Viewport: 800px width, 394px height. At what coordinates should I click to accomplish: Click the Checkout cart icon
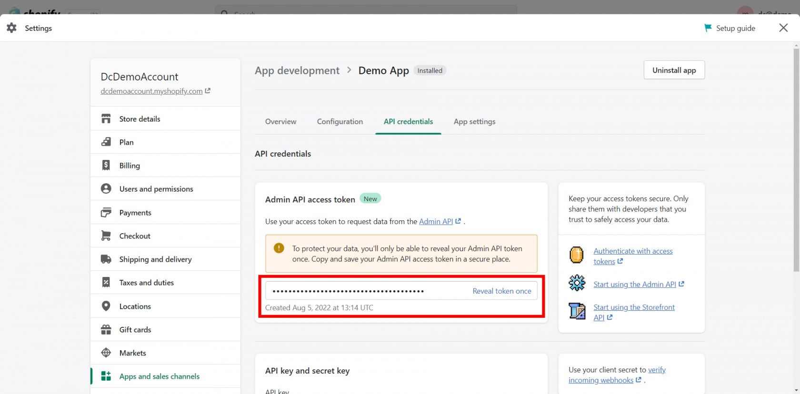[106, 236]
